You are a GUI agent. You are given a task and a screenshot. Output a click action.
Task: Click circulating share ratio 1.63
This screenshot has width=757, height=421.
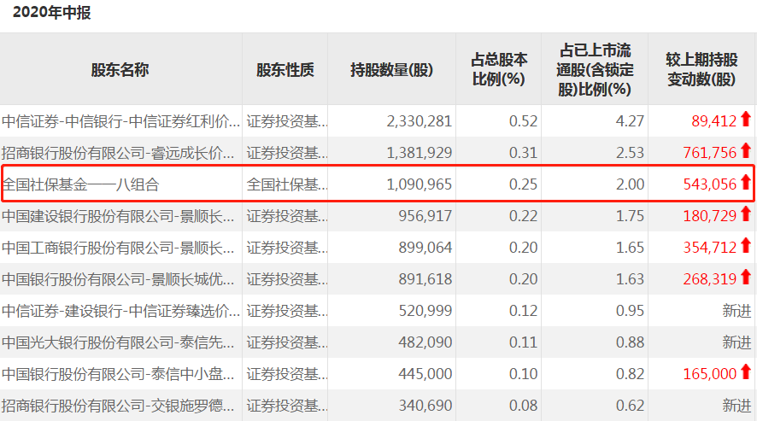tap(630, 279)
